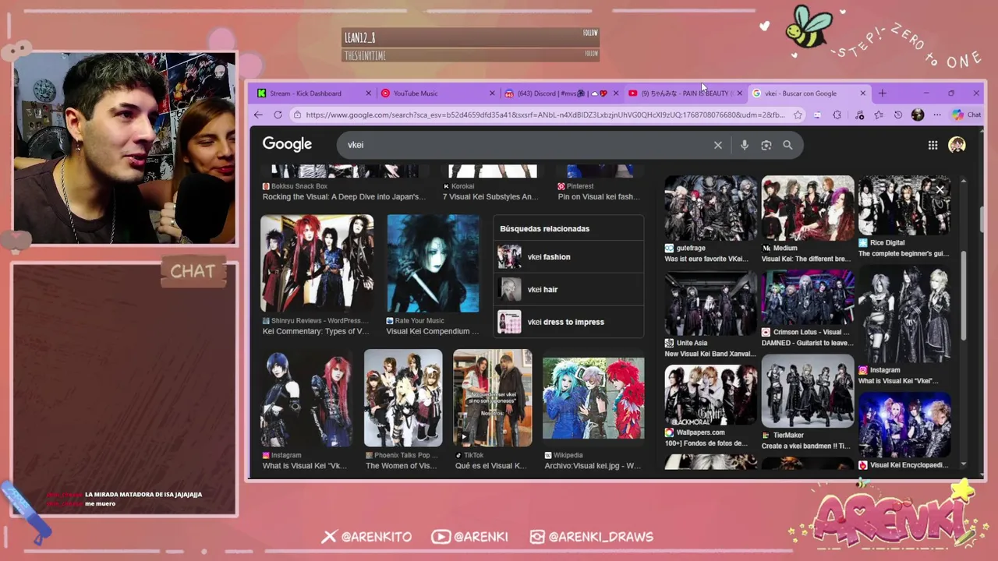Viewport: 998px width, 561px height.
Task: Follow LEAN12_8 in the stream overlay
Action: point(591,33)
